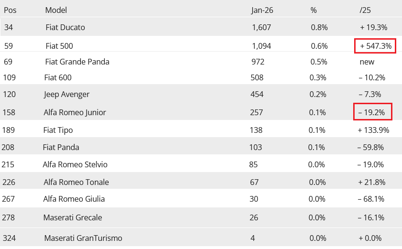Click the Fiat 500 sales figure 1,094

click(261, 46)
